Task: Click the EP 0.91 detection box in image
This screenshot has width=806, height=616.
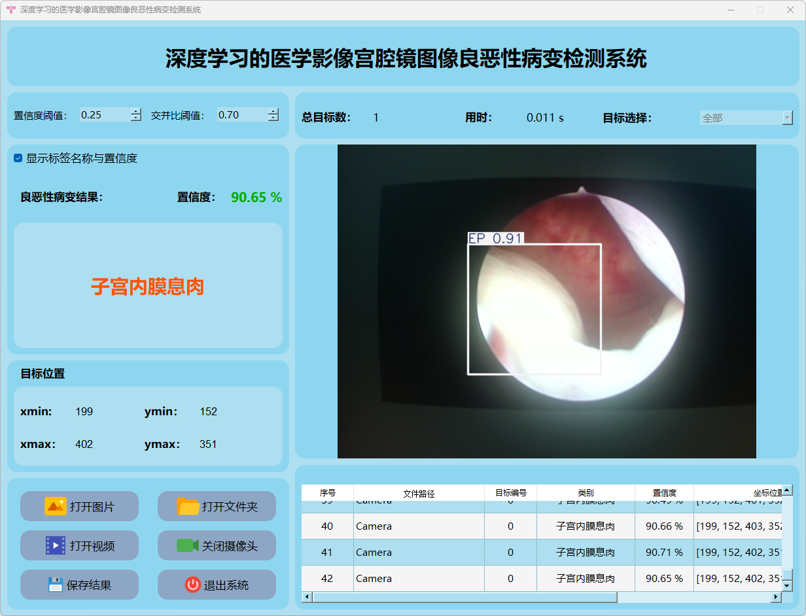Action: pyautogui.click(x=534, y=309)
